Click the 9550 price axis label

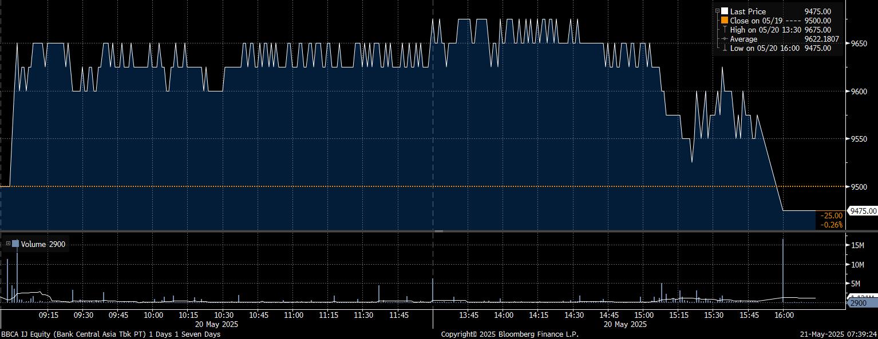click(859, 139)
